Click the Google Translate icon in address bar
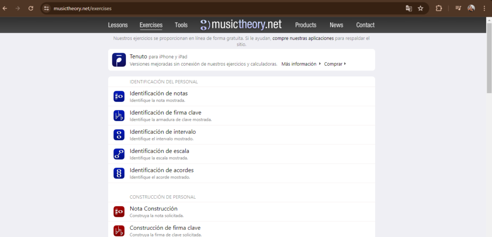 [x=408, y=8]
